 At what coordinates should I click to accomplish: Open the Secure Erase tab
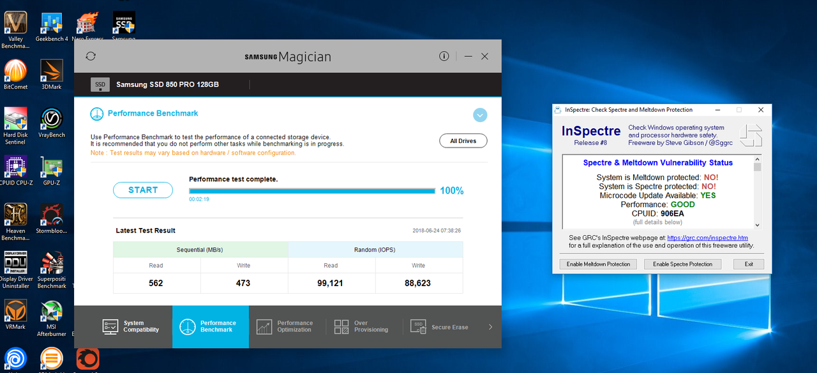coord(440,326)
